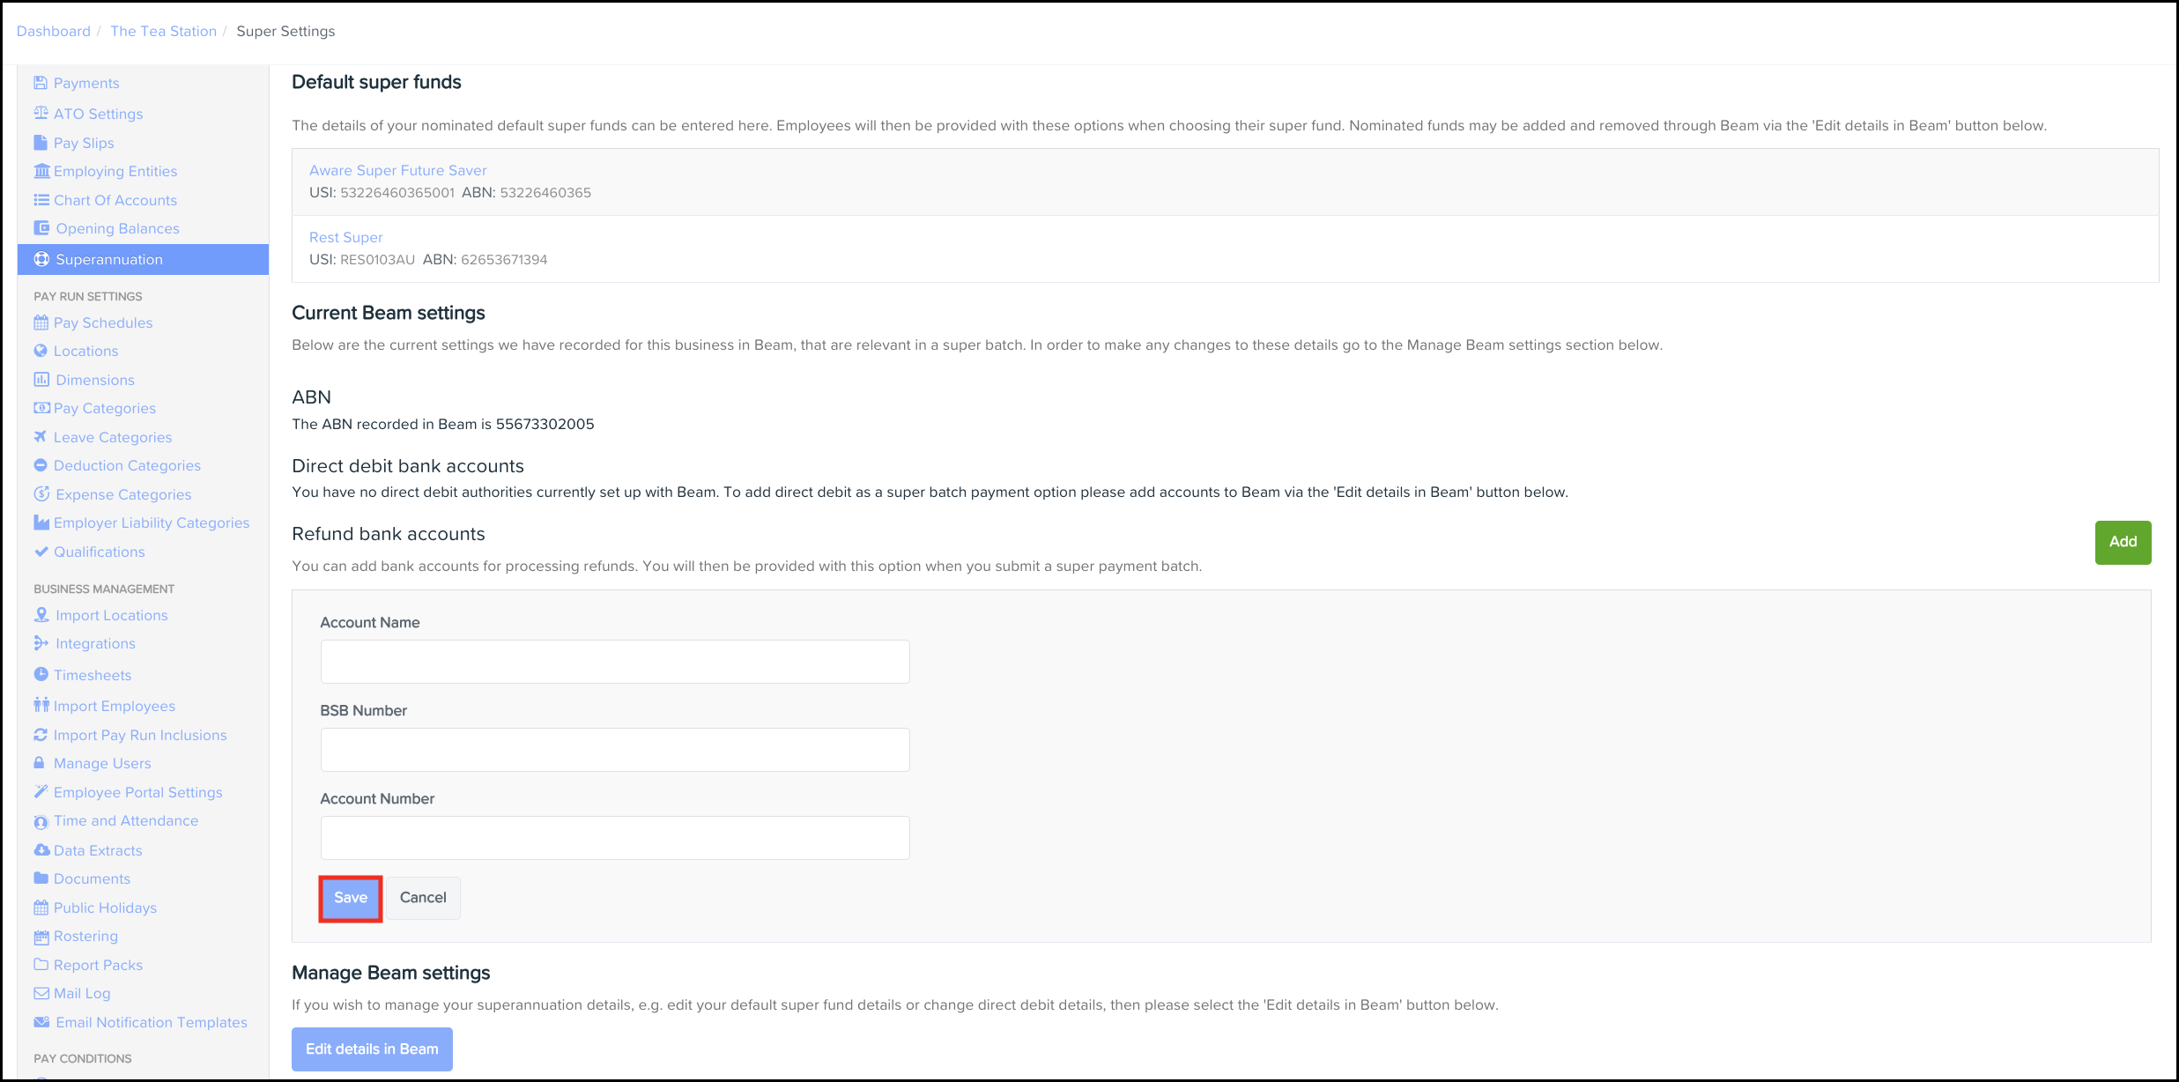Select Superannuation in the sidebar
This screenshot has height=1082, width=2179.
click(x=109, y=259)
